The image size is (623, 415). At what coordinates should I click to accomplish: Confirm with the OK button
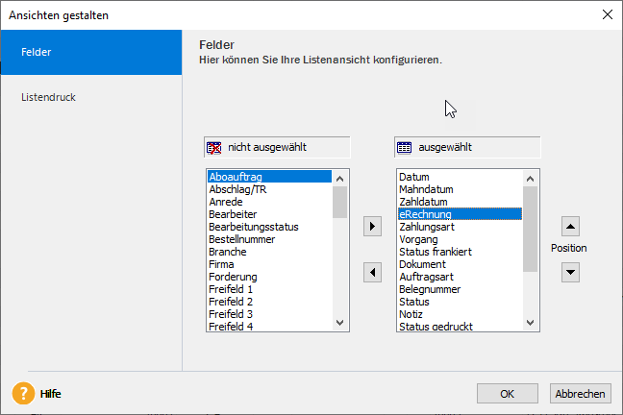[x=508, y=394]
